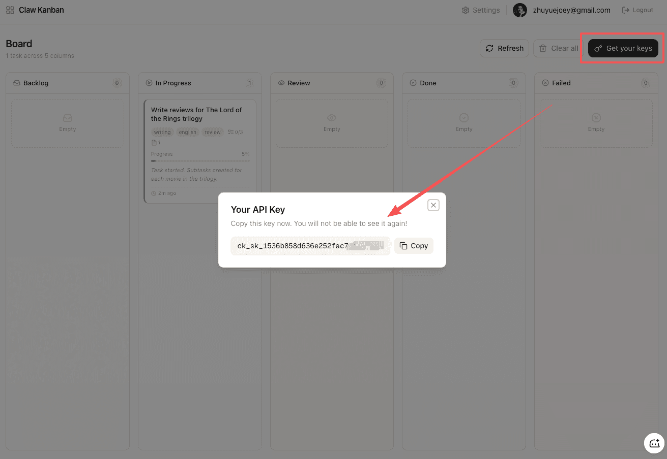Click the Review column eye icon
This screenshot has height=459, width=667.
[281, 83]
